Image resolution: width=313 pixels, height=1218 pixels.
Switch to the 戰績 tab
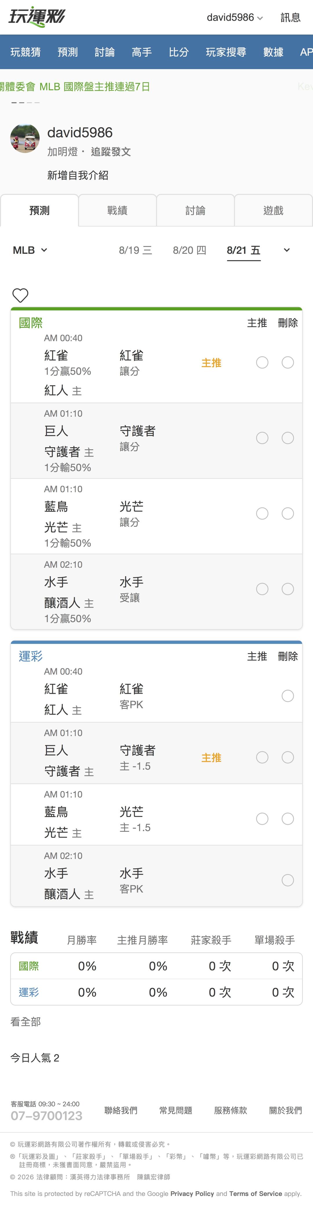pos(117,211)
